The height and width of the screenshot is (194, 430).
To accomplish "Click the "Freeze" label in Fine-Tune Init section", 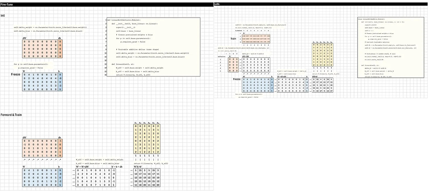I will (16, 74).
